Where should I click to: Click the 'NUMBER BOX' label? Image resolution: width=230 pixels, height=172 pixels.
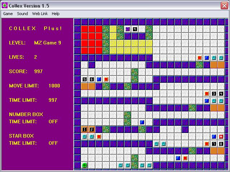[26, 114]
